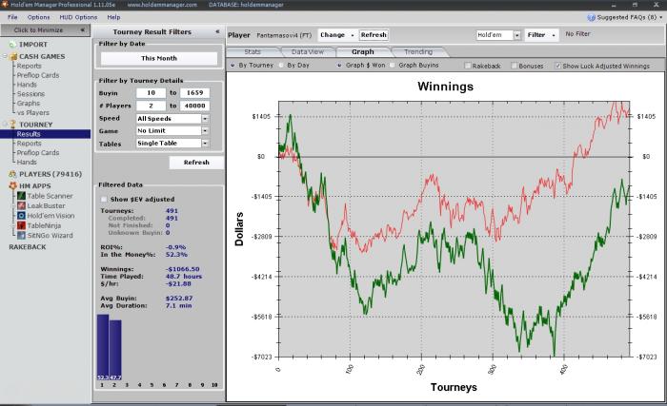Click the Winnings graph title

pos(445,87)
